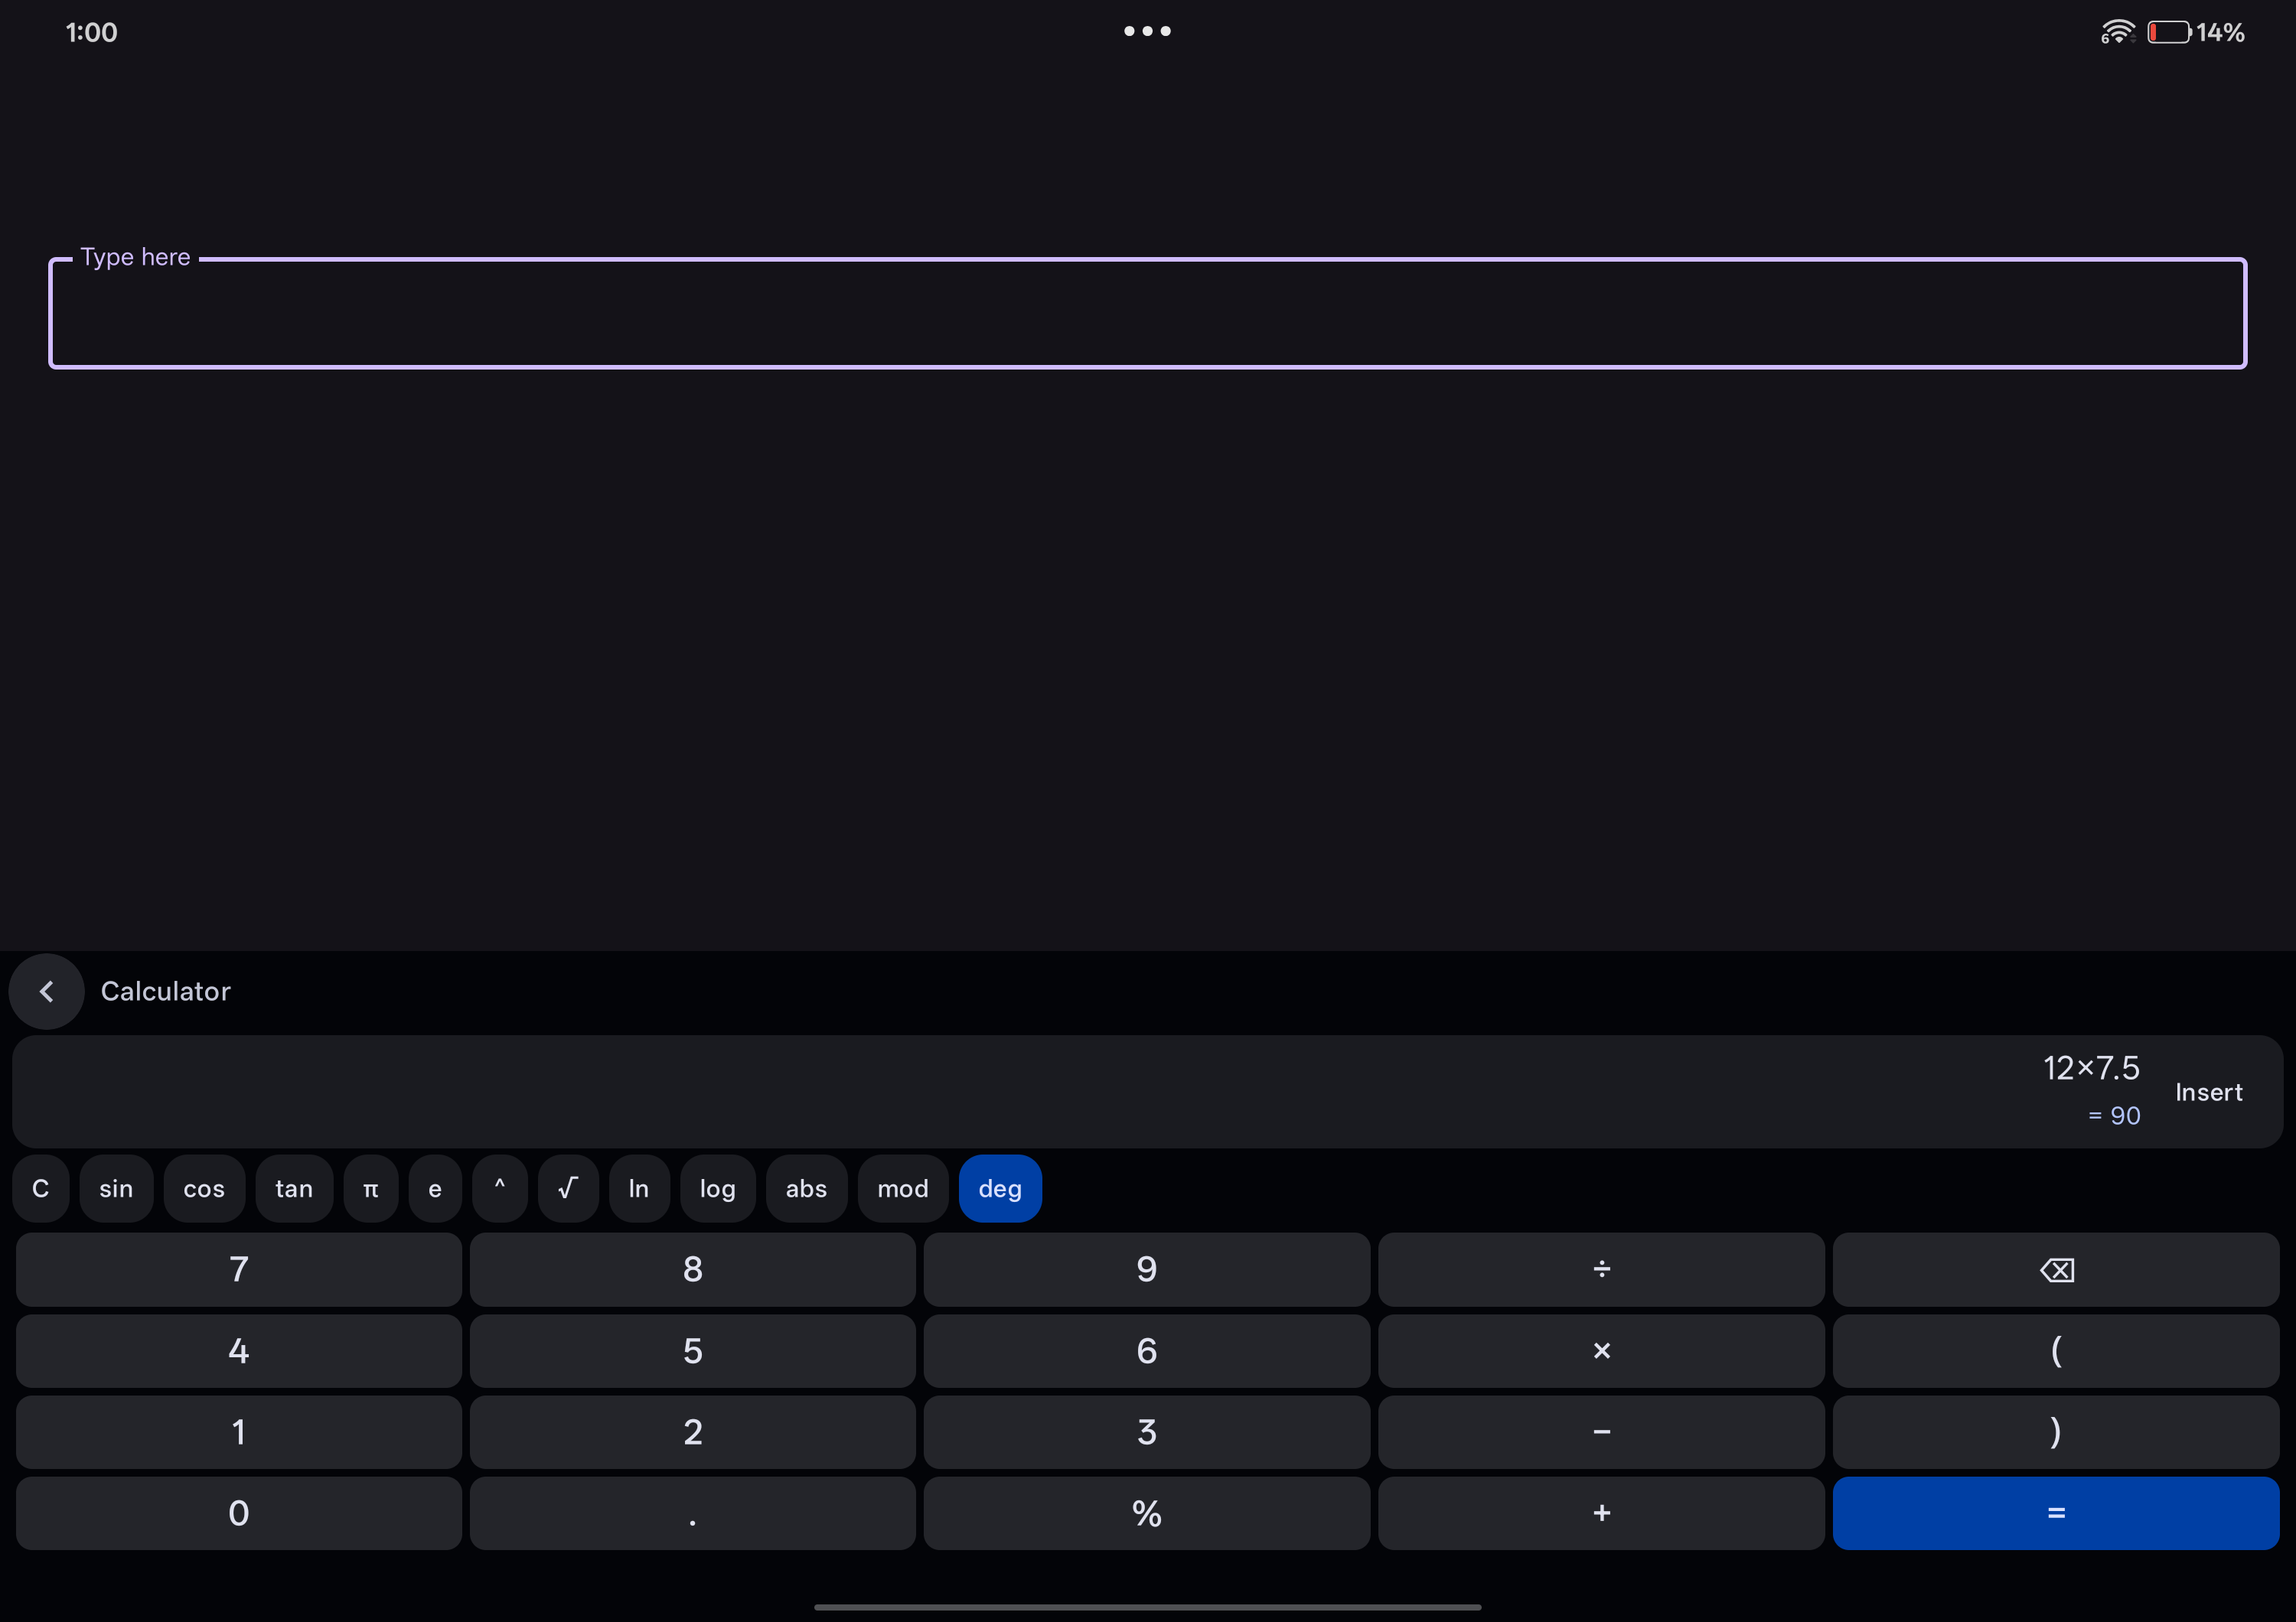This screenshot has width=2296, height=1622.
Task: Tap the plus operator key
Action: point(1601,1513)
